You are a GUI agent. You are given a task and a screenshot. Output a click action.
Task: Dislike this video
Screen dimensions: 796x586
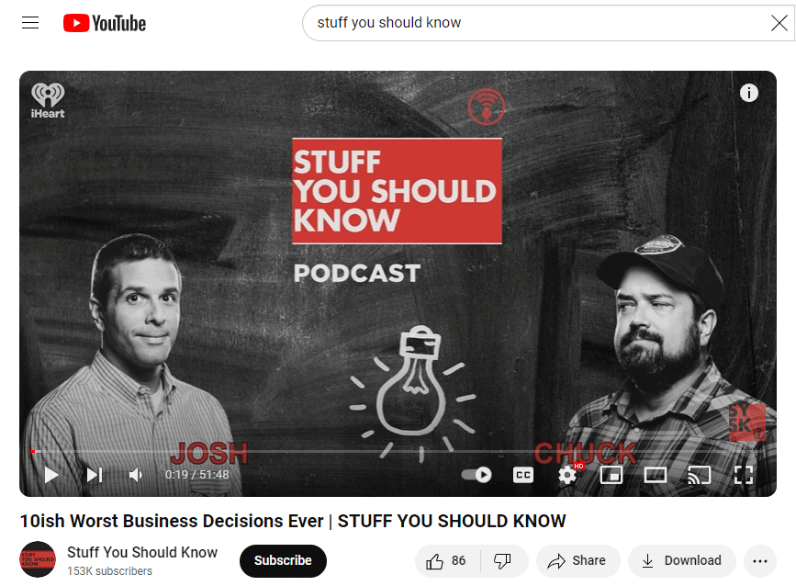(503, 560)
